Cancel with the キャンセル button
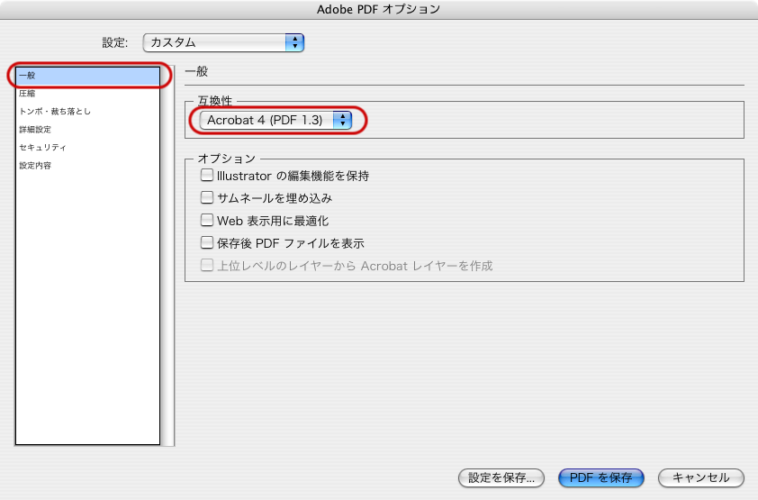Viewport: 758px width, 500px height. (701, 477)
